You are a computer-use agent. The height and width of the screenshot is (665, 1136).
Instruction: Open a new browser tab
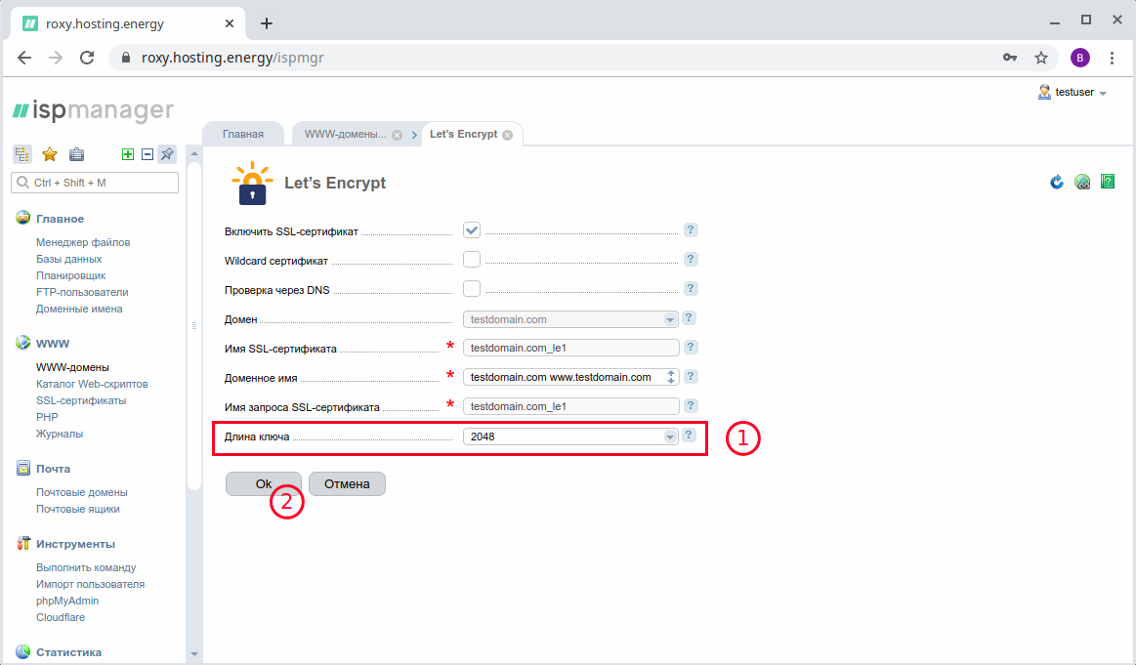[x=267, y=23]
